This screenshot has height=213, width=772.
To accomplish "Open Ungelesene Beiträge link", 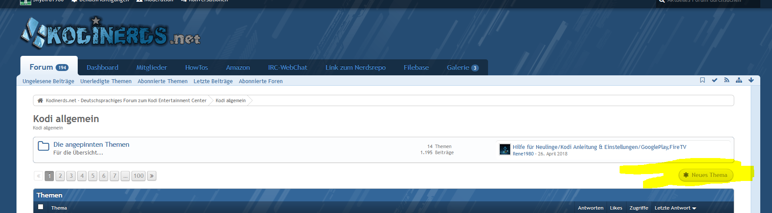I will tap(48, 81).
